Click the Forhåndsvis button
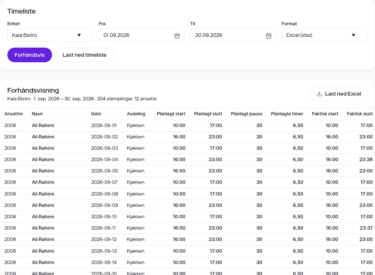 click(x=30, y=55)
